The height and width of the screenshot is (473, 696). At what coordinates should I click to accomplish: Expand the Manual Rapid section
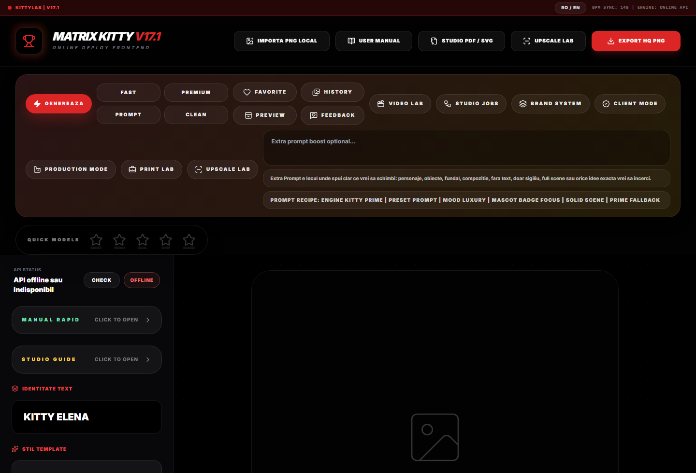87,320
